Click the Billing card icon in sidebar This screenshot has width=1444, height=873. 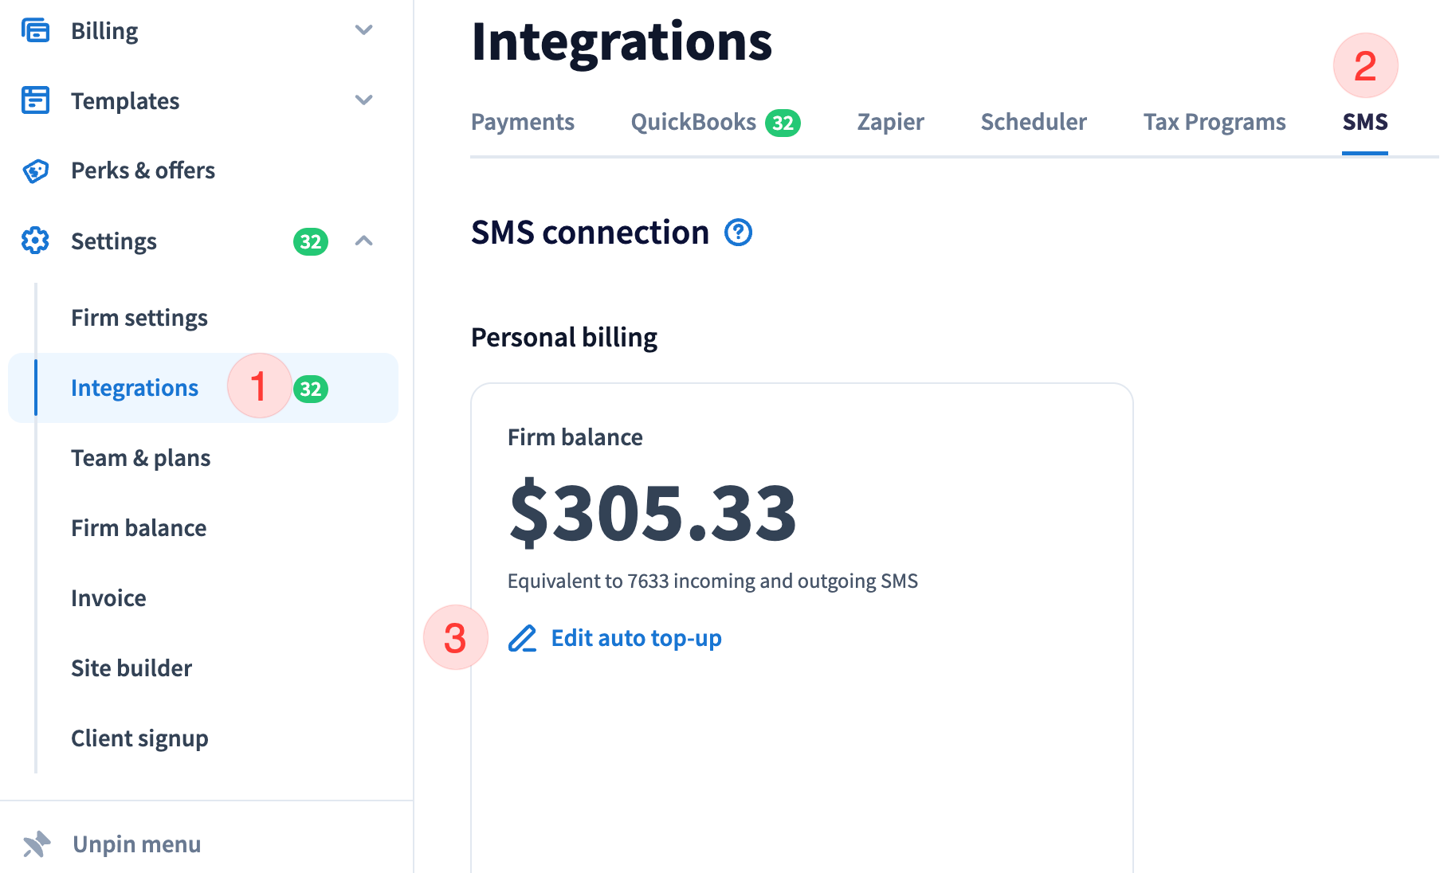(35, 31)
